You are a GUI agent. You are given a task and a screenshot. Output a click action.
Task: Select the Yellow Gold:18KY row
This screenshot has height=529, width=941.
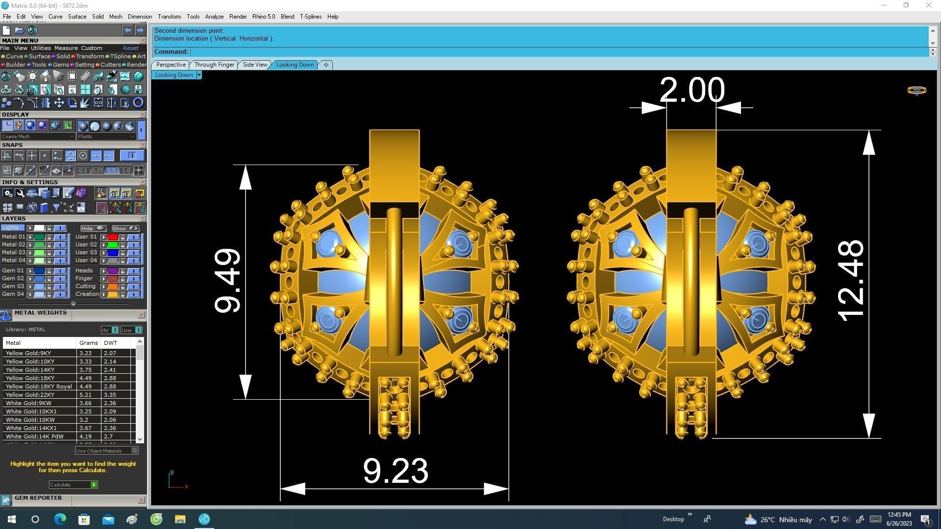point(69,378)
